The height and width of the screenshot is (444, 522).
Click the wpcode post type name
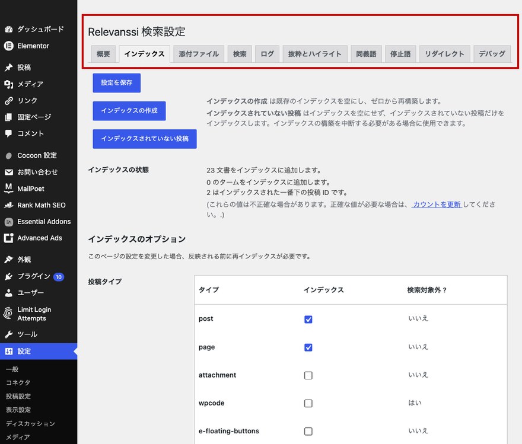211,403
